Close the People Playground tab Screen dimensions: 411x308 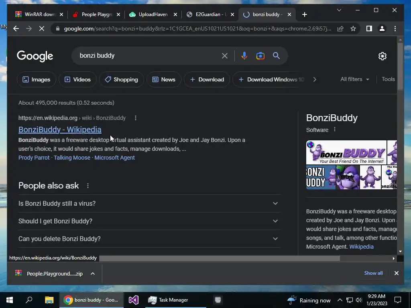tap(118, 15)
